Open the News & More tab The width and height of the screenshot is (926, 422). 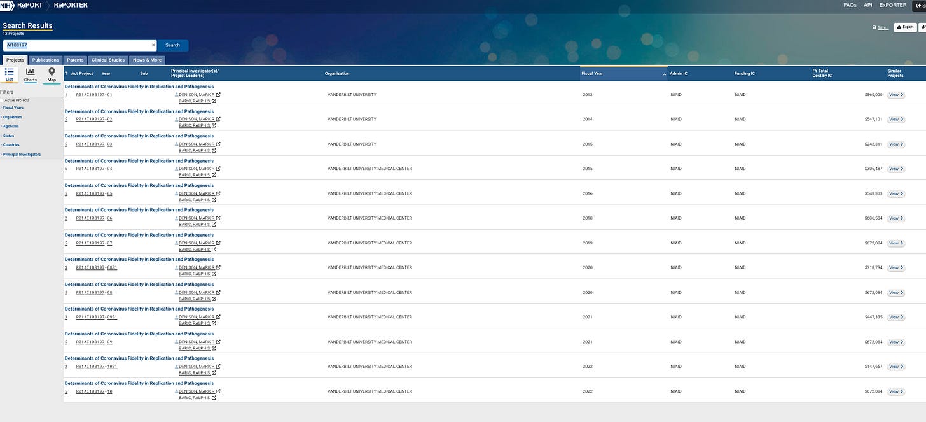click(147, 60)
